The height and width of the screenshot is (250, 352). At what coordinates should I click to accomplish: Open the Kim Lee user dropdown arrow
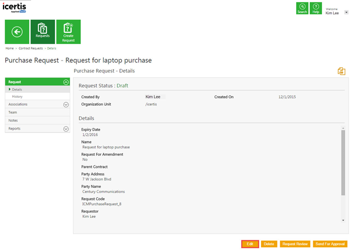pos(346,13)
